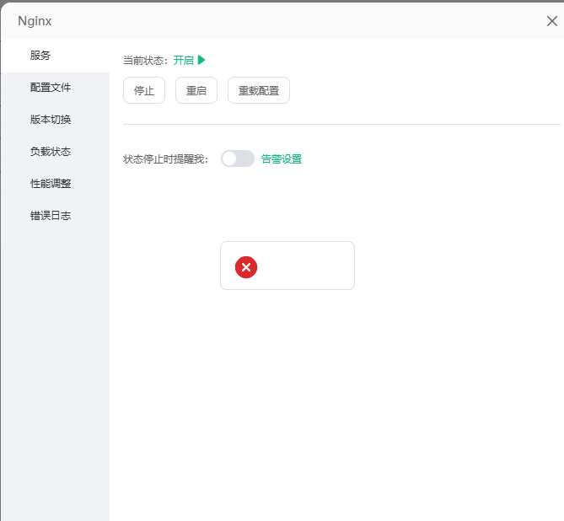The height and width of the screenshot is (521, 564).
Task: Close the Nginx dialog
Action: click(x=551, y=21)
